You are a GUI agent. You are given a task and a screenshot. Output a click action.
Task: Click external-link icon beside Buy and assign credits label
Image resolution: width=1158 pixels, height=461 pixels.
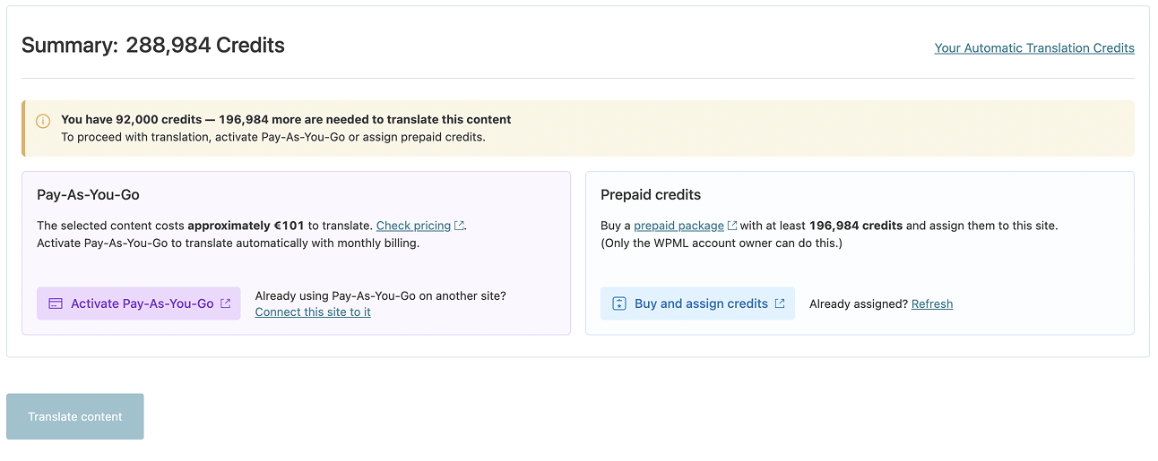pyautogui.click(x=780, y=303)
